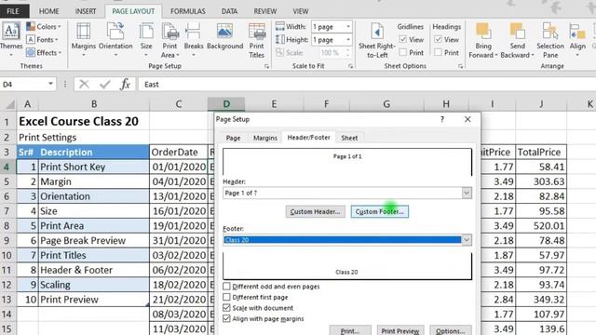Open the Orientation menu
This screenshot has height=335, width=596.
pyautogui.click(x=115, y=39)
